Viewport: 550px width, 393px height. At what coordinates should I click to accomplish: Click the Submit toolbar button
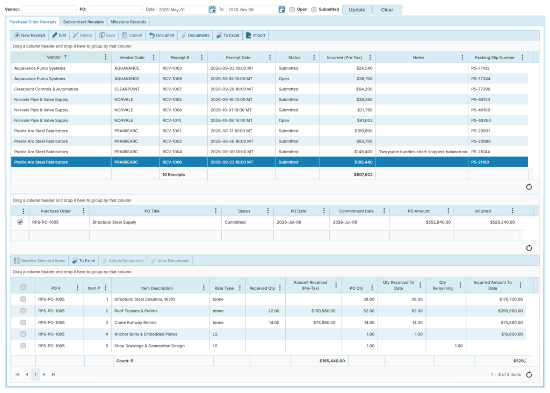coord(132,35)
